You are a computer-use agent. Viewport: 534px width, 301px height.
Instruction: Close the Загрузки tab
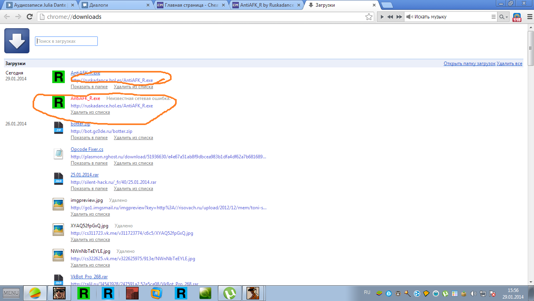374,5
